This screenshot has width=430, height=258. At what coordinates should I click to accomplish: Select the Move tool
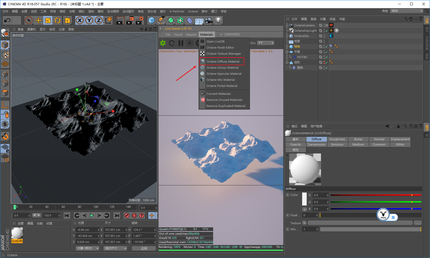click(38, 20)
